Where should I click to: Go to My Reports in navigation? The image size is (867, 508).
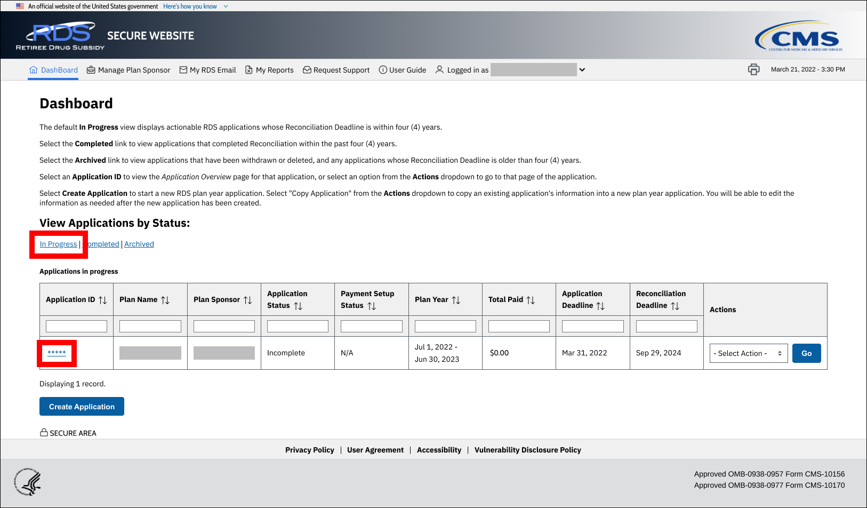point(269,70)
